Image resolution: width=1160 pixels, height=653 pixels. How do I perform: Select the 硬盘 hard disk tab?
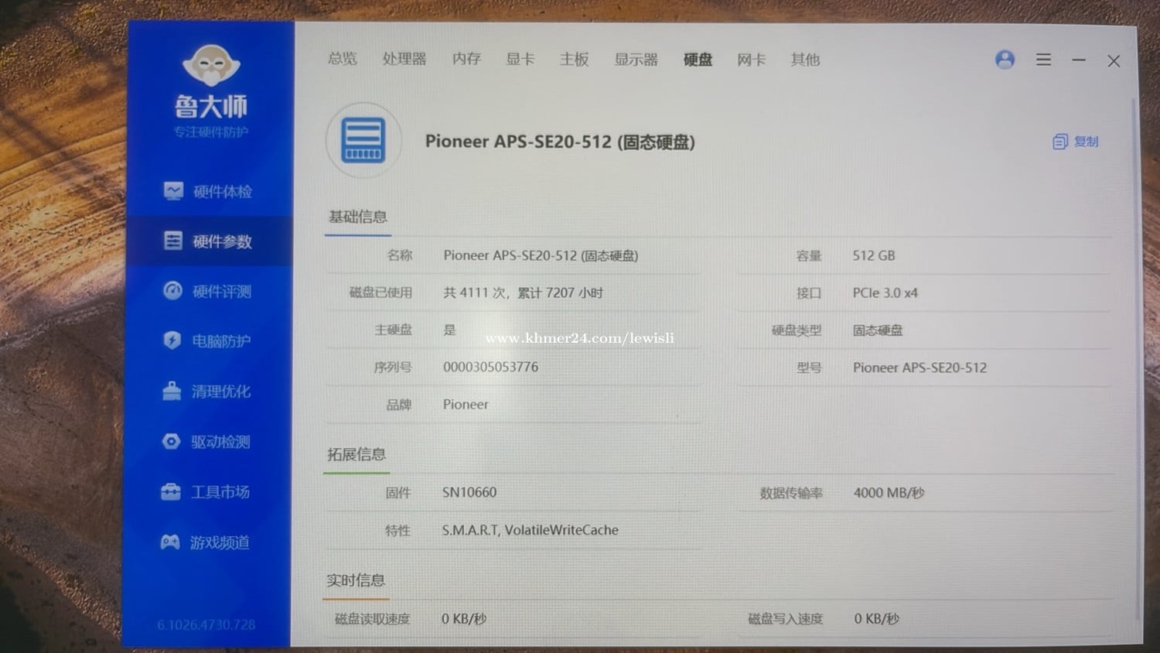pos(698,60)
